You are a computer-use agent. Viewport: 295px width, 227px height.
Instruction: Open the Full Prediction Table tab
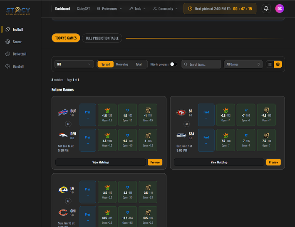point(102,38)
